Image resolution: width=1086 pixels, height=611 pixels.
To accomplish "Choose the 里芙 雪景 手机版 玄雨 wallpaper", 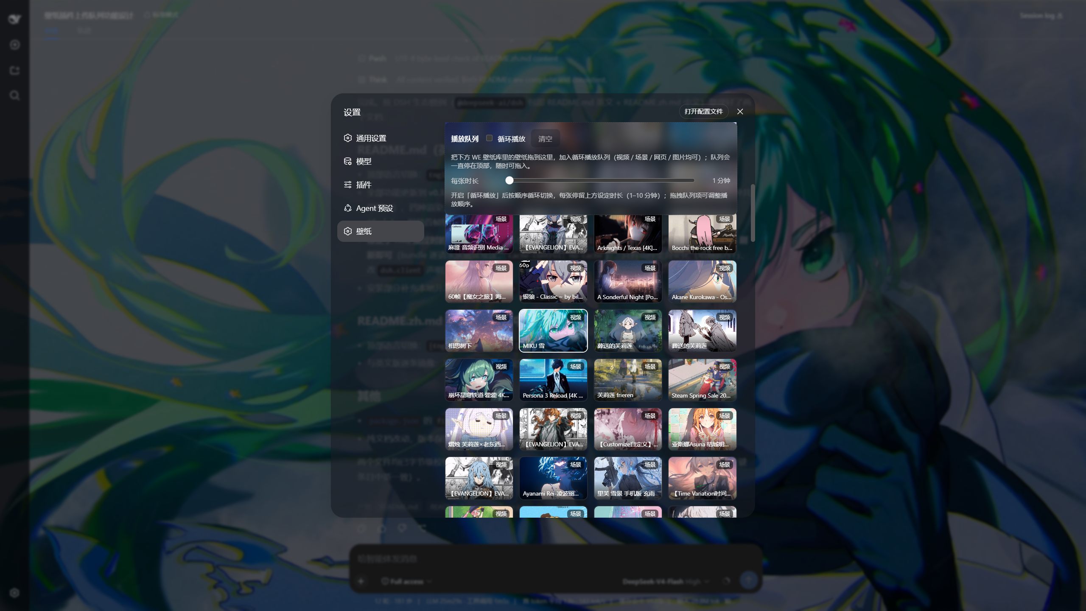I will point(628,478).
